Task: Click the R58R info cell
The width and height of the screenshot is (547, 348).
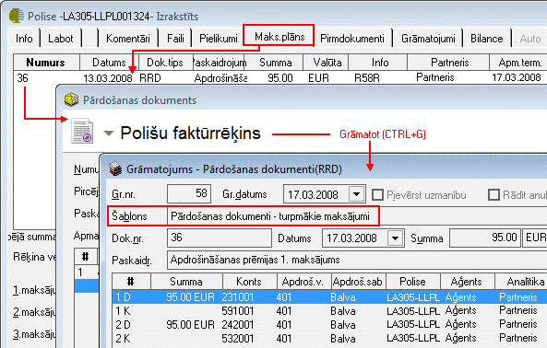Action: point(366,78)
